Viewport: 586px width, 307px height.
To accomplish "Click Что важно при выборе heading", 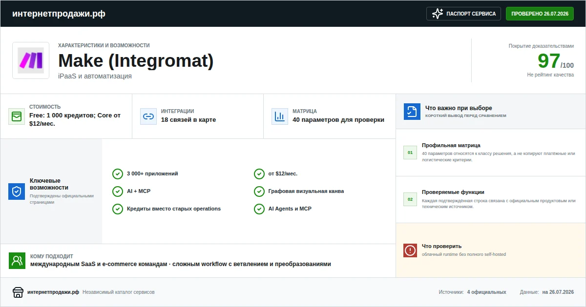I will click(459, 108).
